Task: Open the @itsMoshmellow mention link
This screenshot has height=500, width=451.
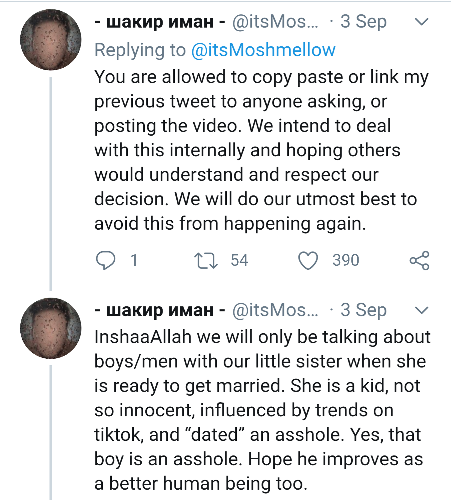Action: 263,50
